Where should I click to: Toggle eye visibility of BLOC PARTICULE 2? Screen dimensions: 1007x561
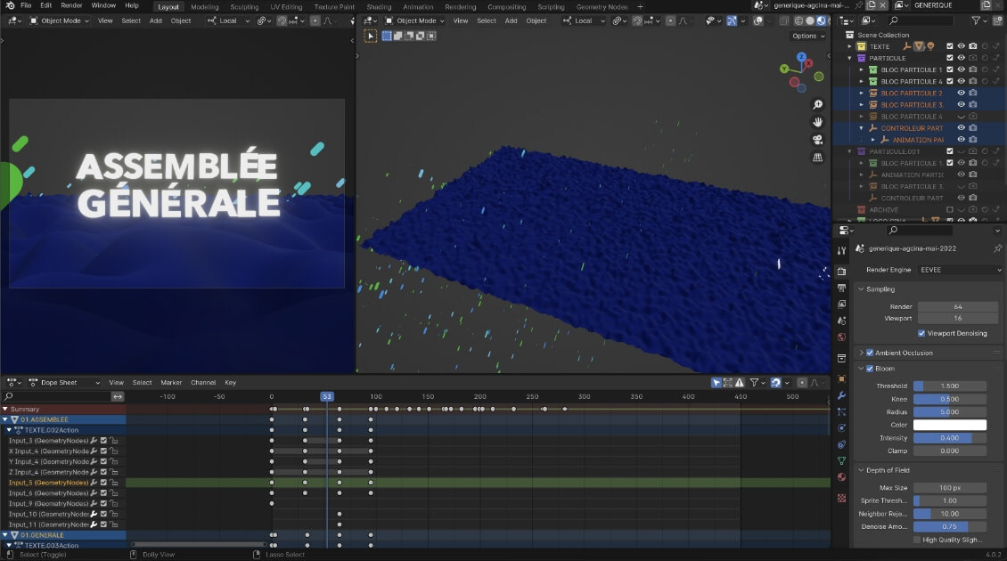coord(962,93)
